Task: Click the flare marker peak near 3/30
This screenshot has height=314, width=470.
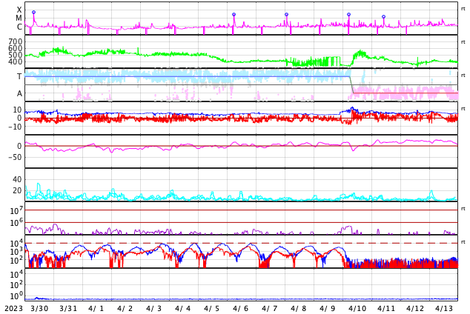Action: [33, 13]
